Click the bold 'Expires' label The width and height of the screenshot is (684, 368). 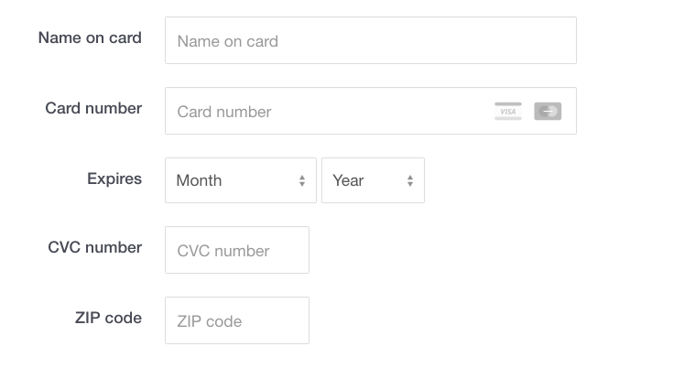[x=114, y=179]
